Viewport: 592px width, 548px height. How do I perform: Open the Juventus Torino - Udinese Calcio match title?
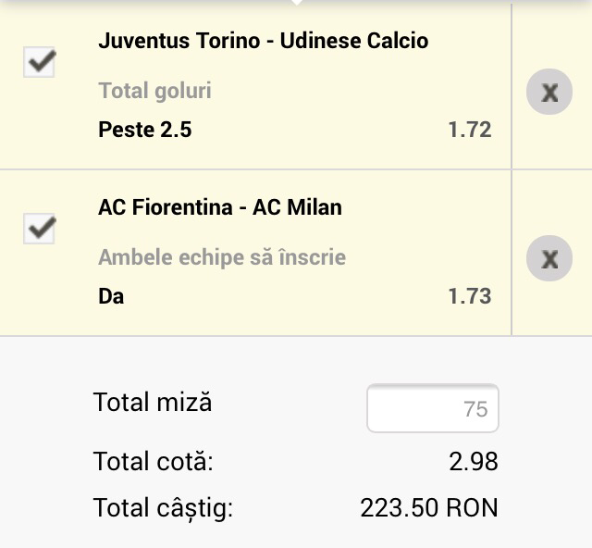[x=263, y=41]
